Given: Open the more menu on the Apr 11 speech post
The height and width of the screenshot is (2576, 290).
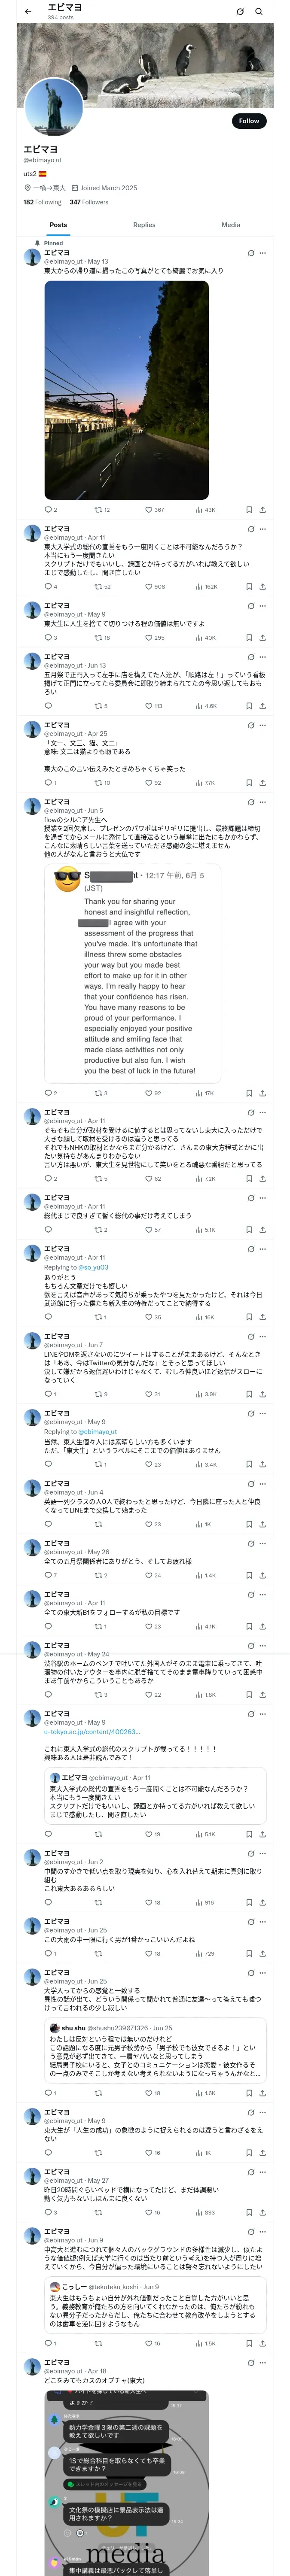Looking at the screenshot, I should pyautogui.click(x=263, y=530).
